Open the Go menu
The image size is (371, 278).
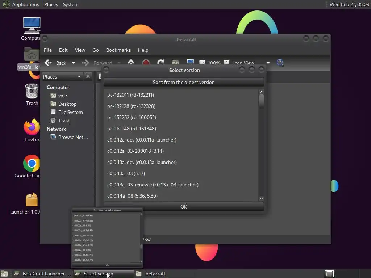click(x=95, y=50)
